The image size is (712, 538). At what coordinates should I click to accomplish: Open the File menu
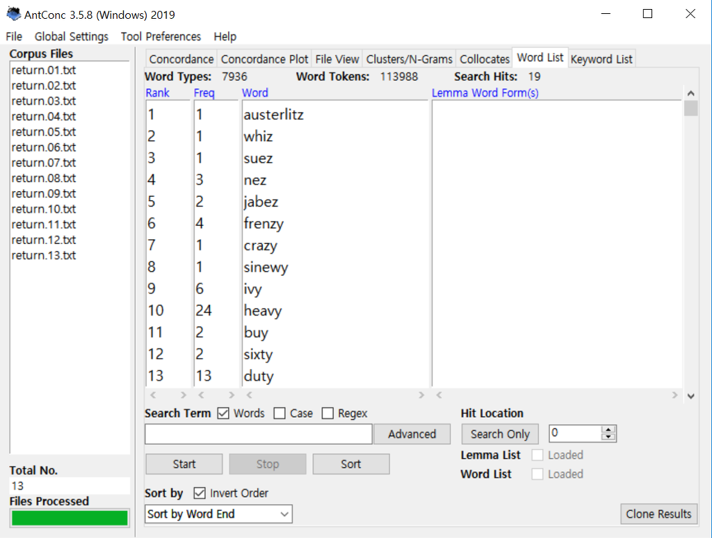[x=14, y=36]
